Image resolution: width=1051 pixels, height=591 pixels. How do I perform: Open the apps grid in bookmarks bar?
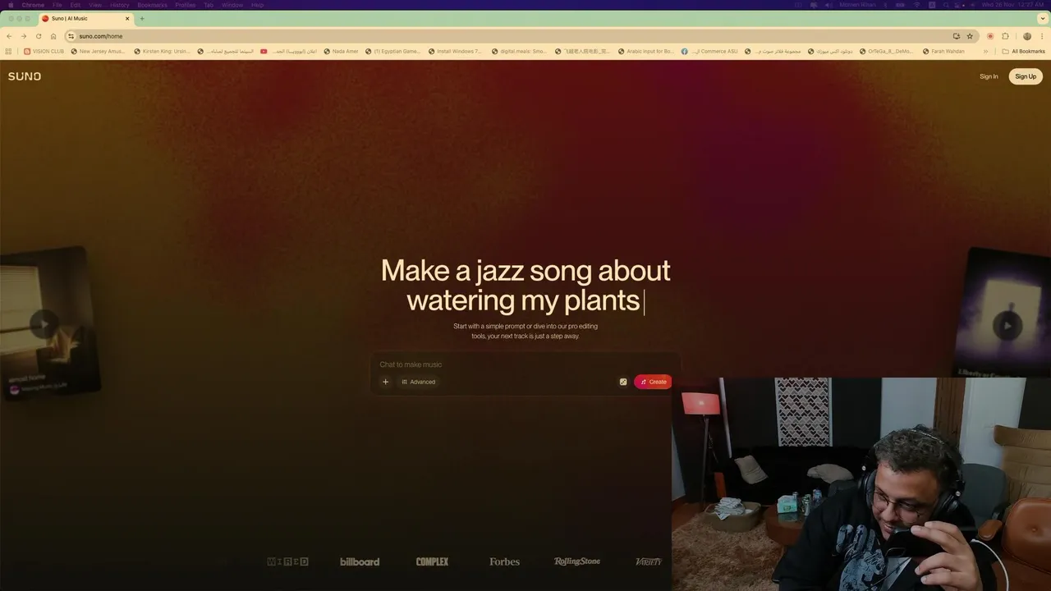pyautogui.click(x=9, y=51)
